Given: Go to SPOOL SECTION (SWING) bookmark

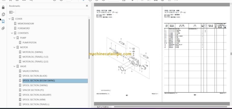Looking at the screenshot, I should 35,85.
